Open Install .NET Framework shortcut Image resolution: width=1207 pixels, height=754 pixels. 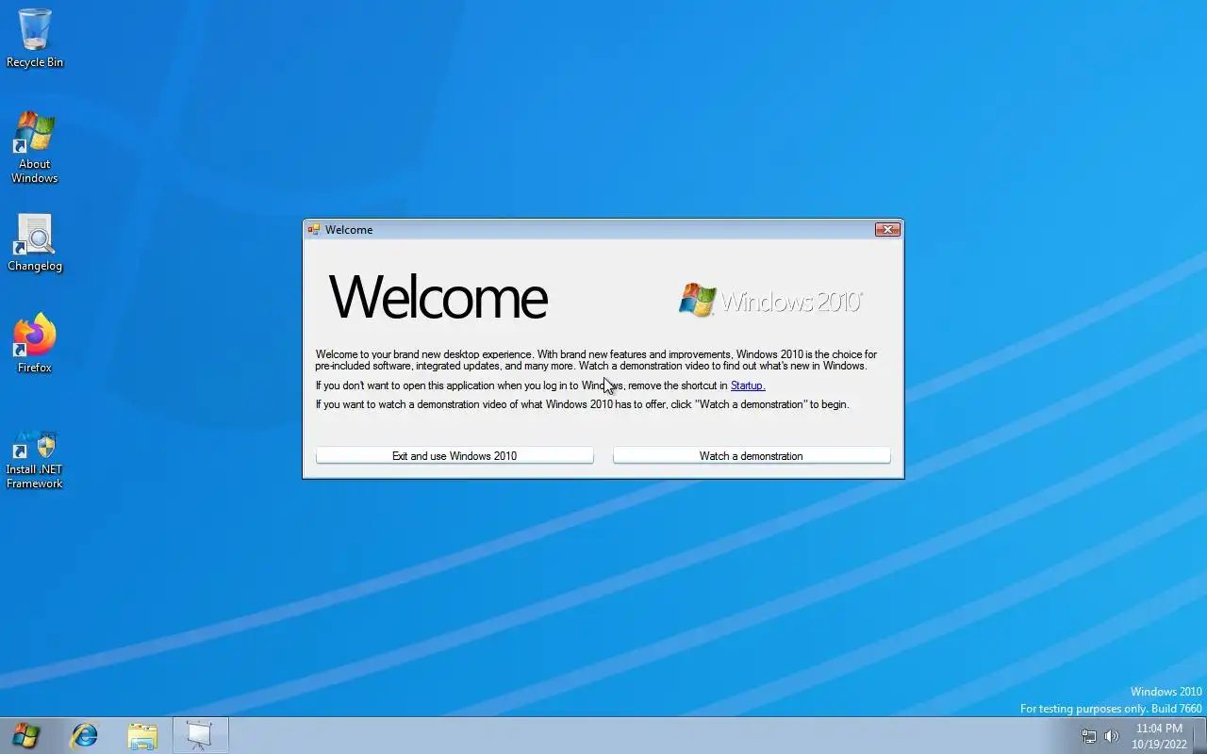point(35,460)
